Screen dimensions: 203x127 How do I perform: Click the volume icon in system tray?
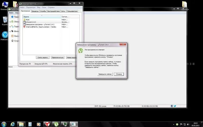[188, 124]
